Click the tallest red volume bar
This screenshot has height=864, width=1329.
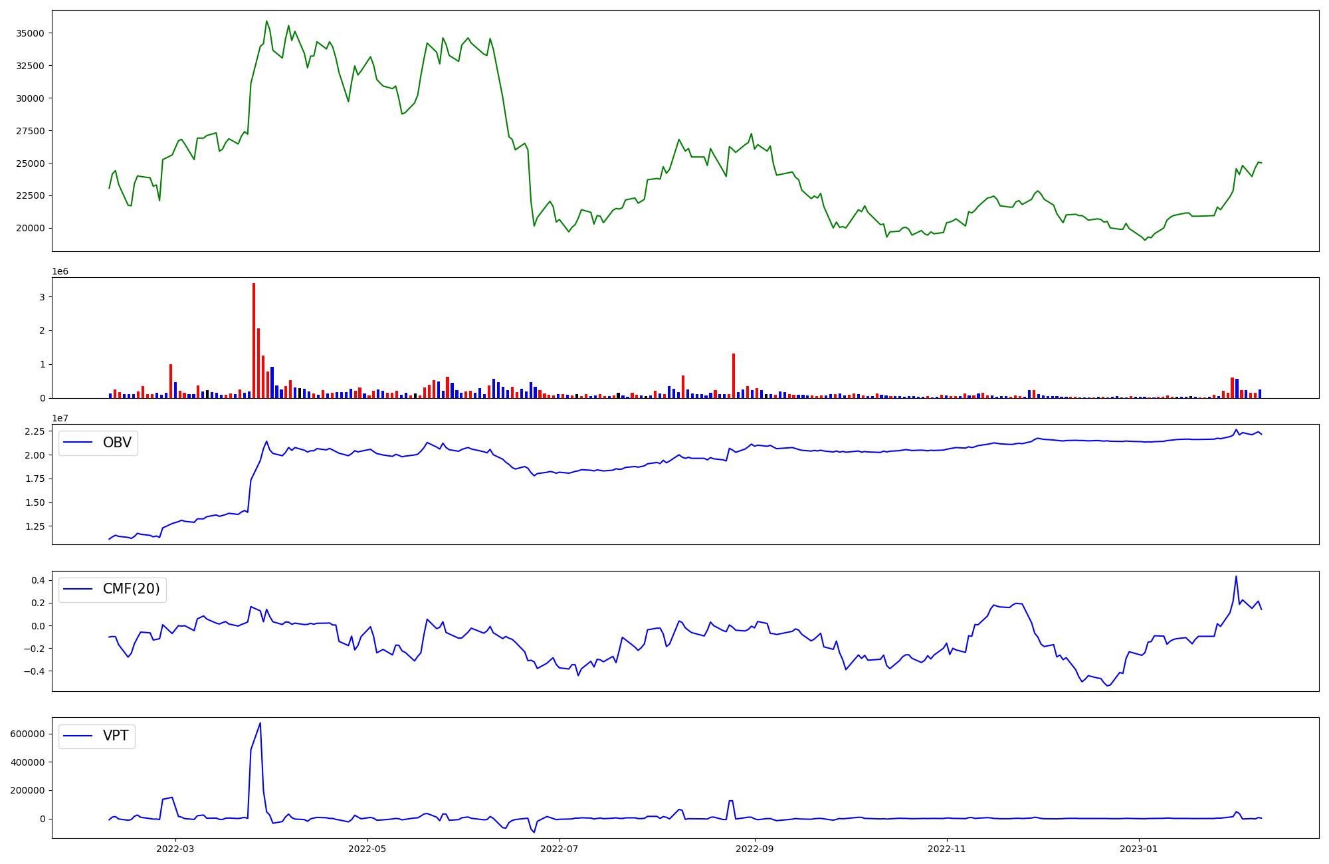pyautogui.click(x=254, y=339)
